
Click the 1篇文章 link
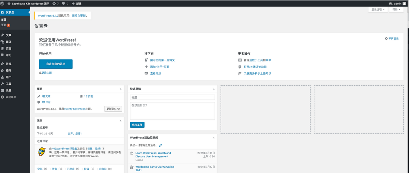pyautogui.click(x=46, y=97)
